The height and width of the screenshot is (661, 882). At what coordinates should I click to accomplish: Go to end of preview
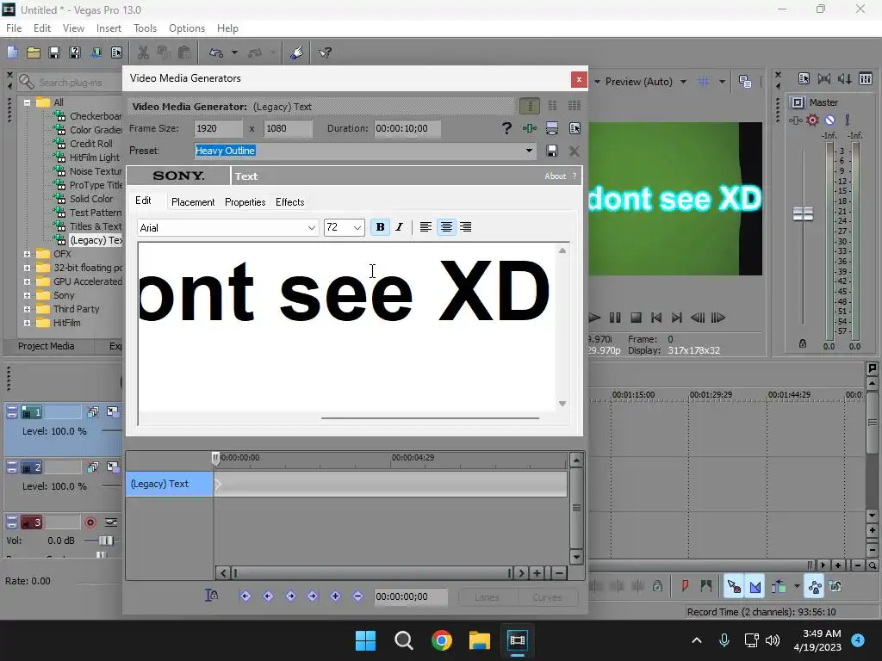point(677,318)
